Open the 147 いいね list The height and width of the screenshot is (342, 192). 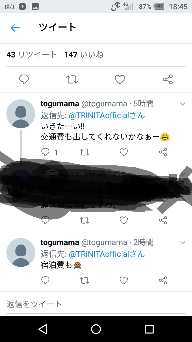pyautogui.click(x=84, y=55)
